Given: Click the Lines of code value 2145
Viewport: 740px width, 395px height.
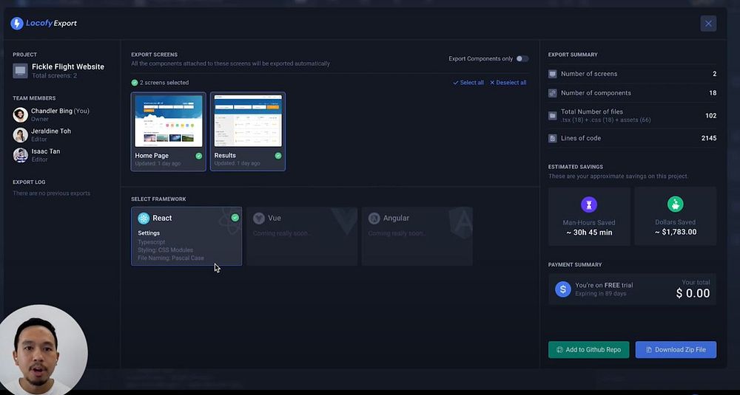Looking at the screenshot, I should click(x=709, y=138).
